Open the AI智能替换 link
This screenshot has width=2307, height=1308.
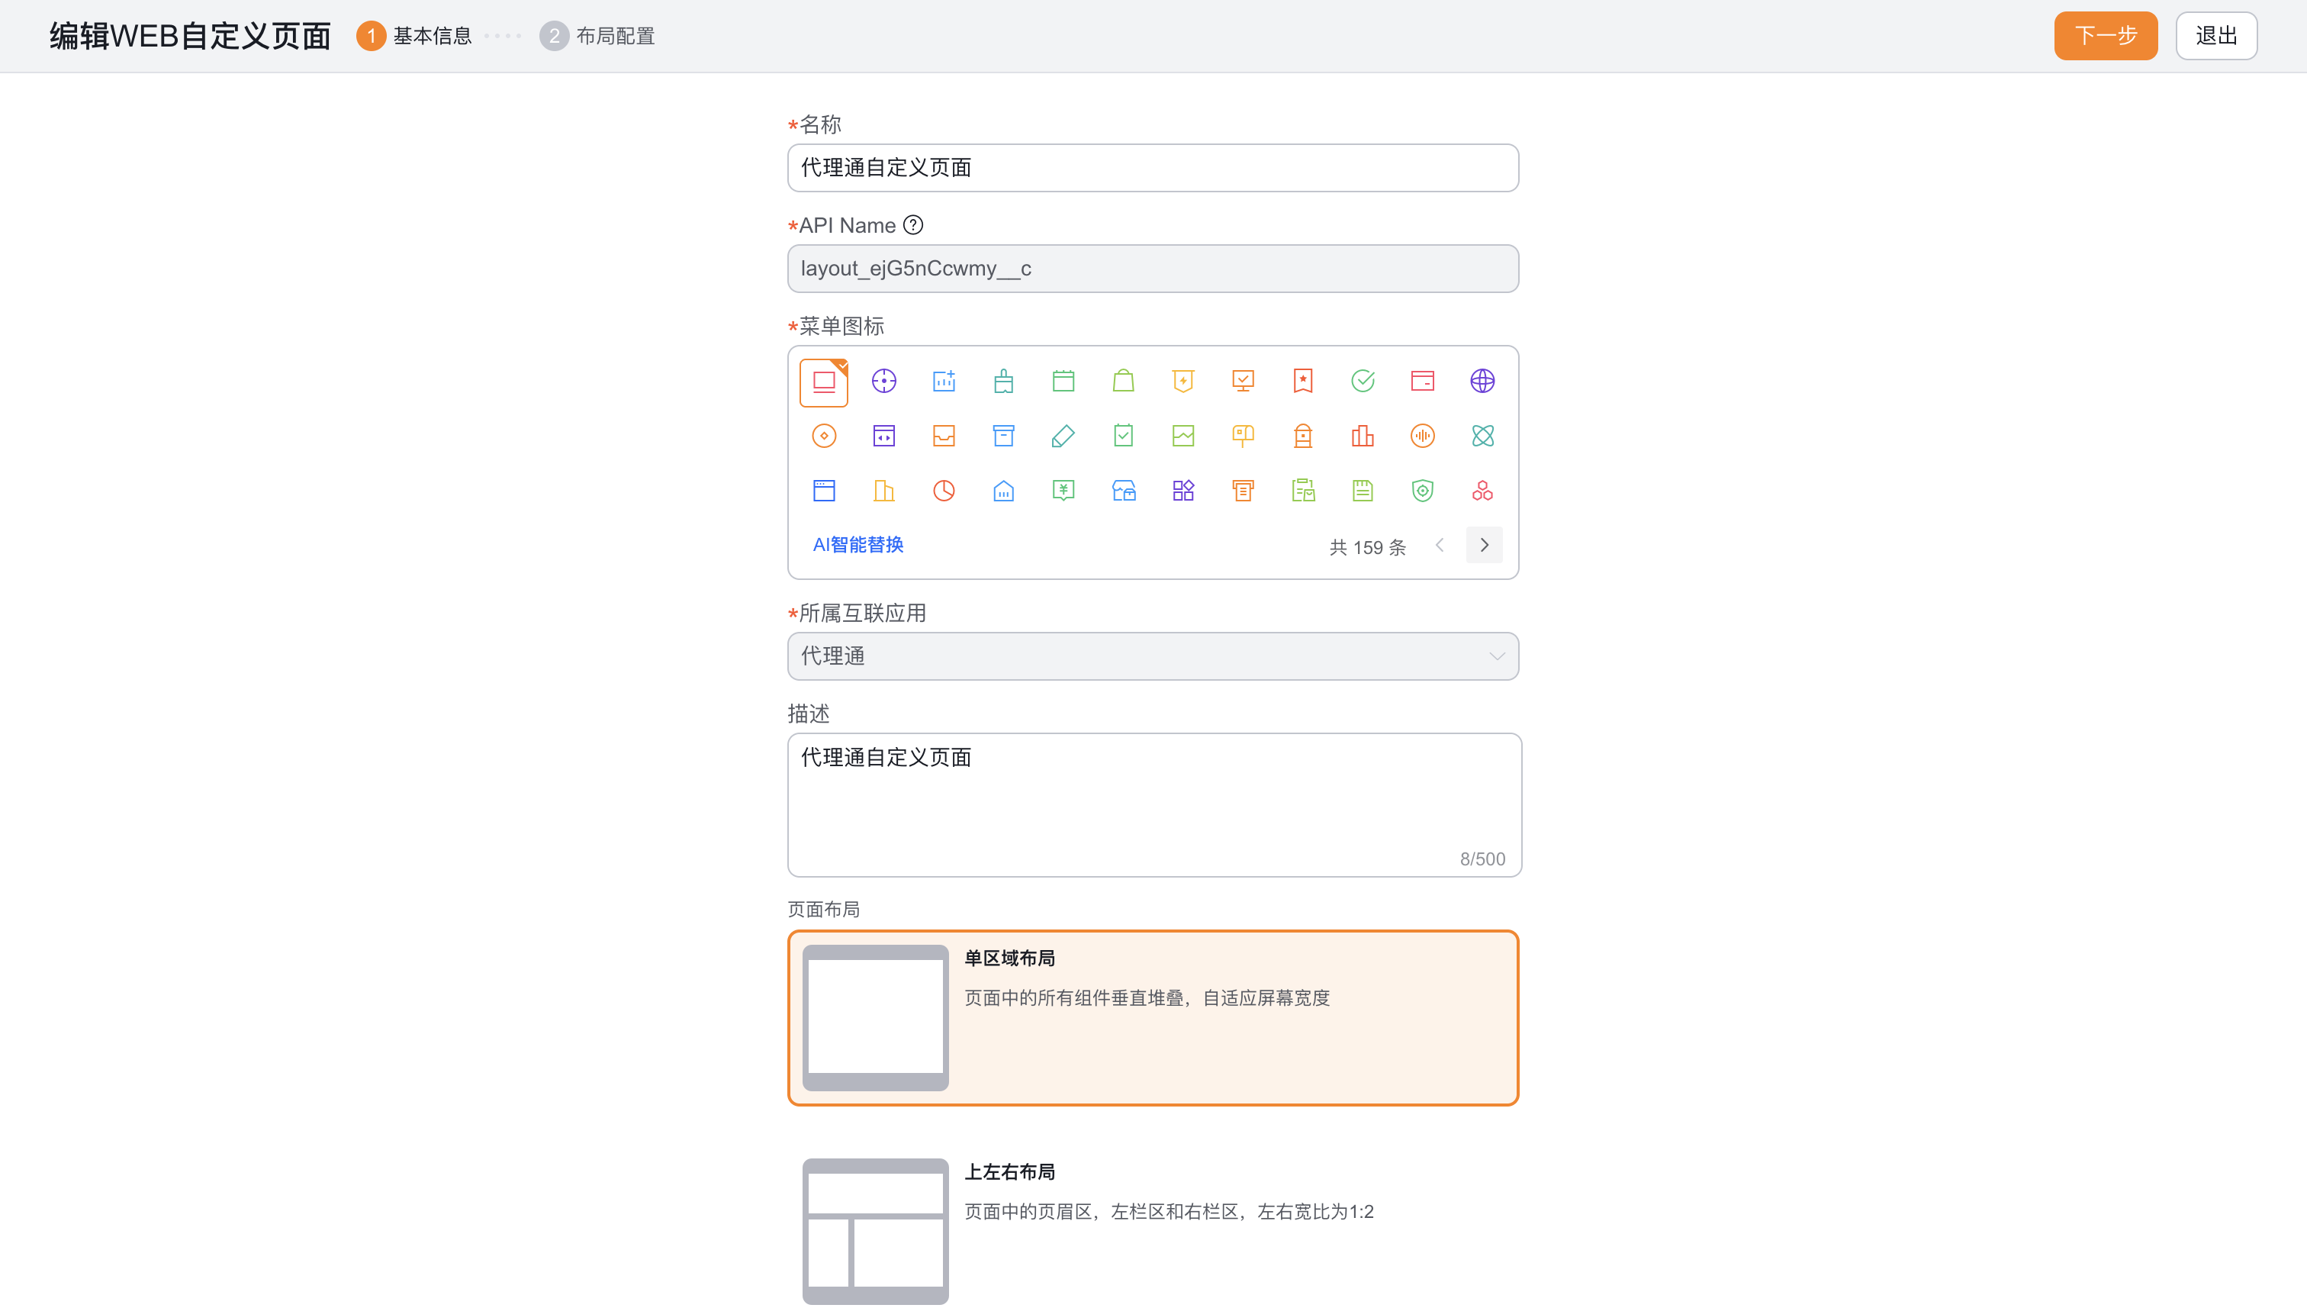(x=857, y=546)
